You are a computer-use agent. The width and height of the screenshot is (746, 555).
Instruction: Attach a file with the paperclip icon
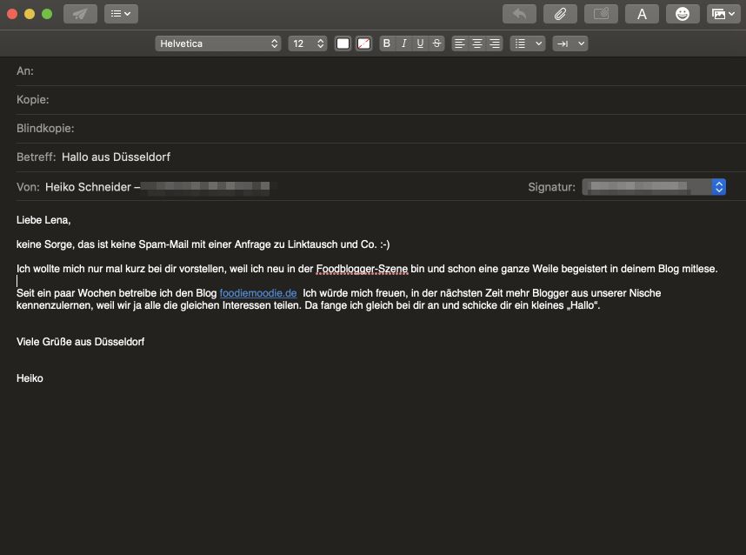click(x=559, y=13)
